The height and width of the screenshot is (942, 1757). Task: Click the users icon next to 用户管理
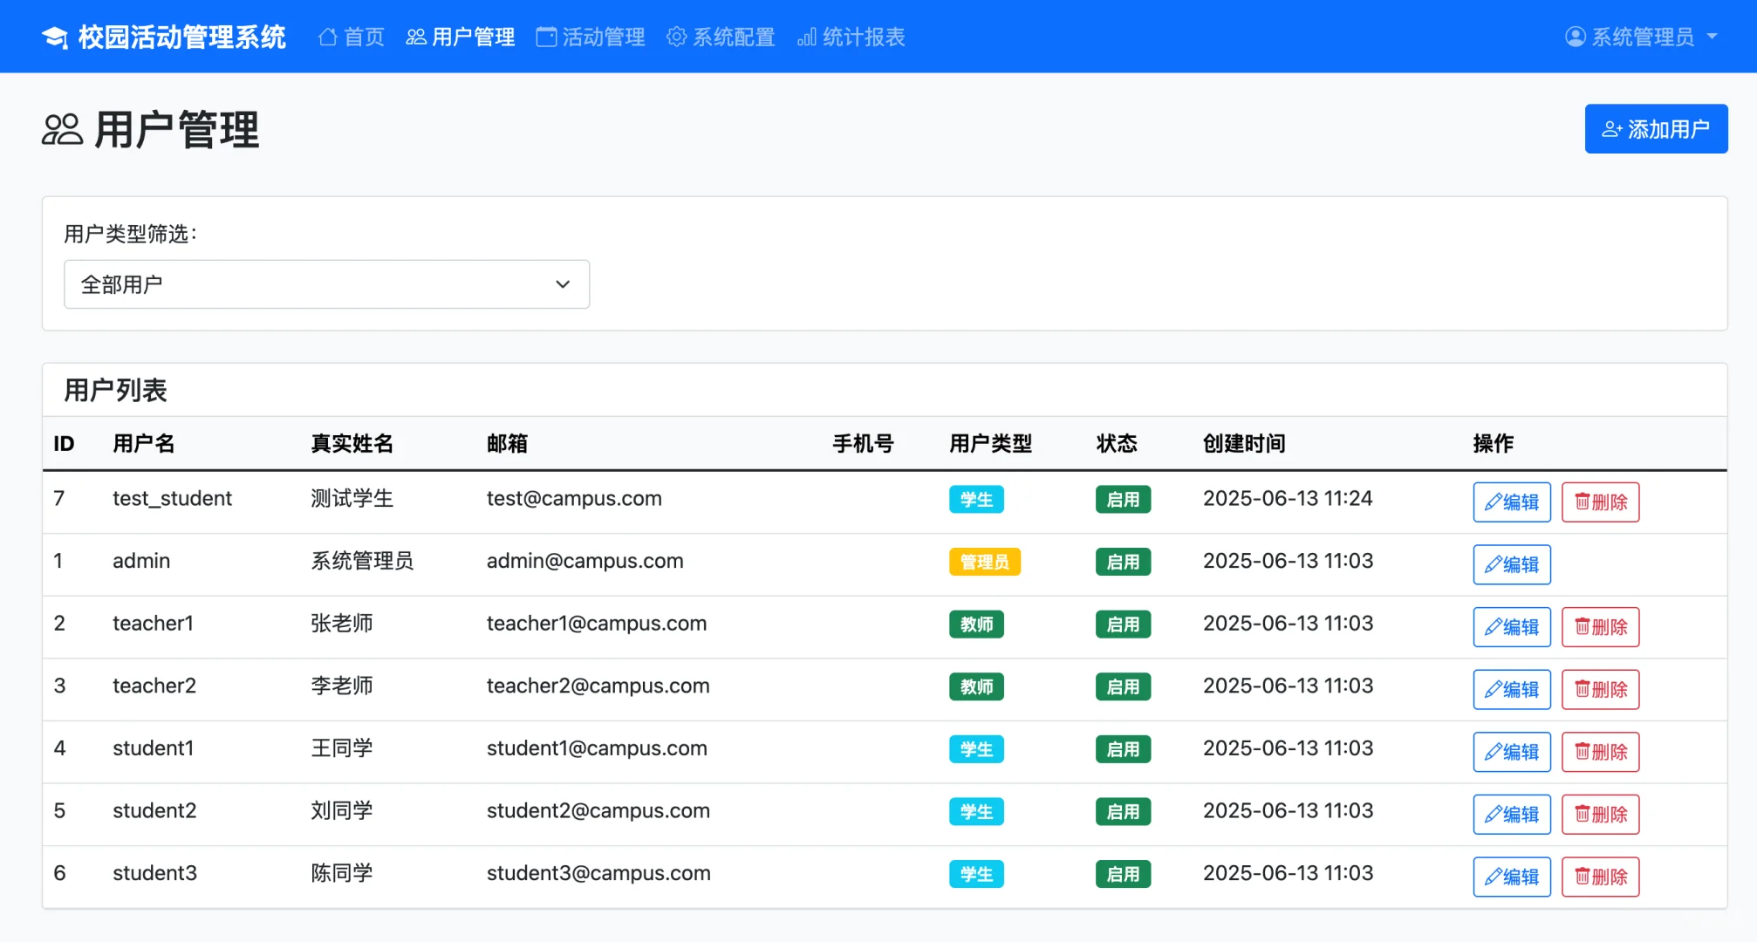[x=414, y=36]
